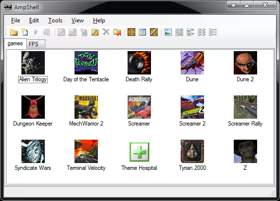The height and width of the screenshot is (201, 280).
Task: Open the preferences window icon
Action: click(142, 32)
